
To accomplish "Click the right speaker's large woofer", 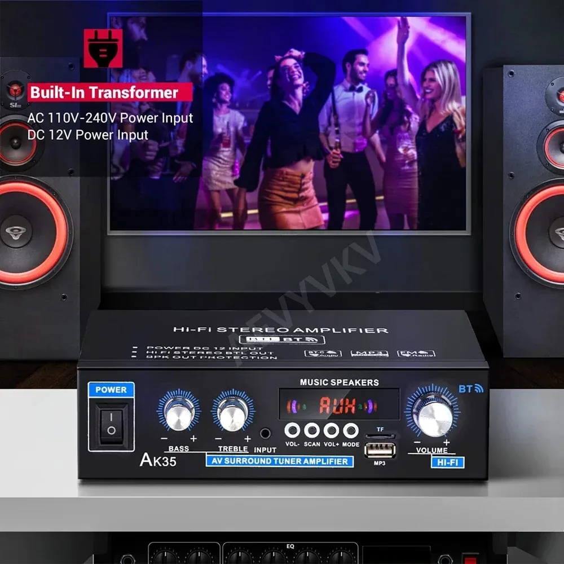I will (x=537, y=234).
